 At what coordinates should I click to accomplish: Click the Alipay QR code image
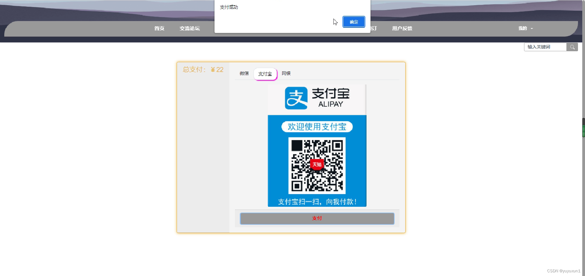[x=317, y=165]
